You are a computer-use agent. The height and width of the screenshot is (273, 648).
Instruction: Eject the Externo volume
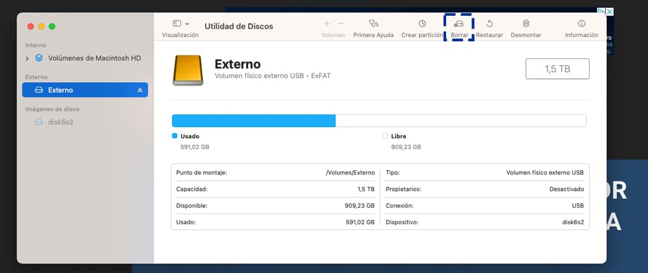(140, 90)
